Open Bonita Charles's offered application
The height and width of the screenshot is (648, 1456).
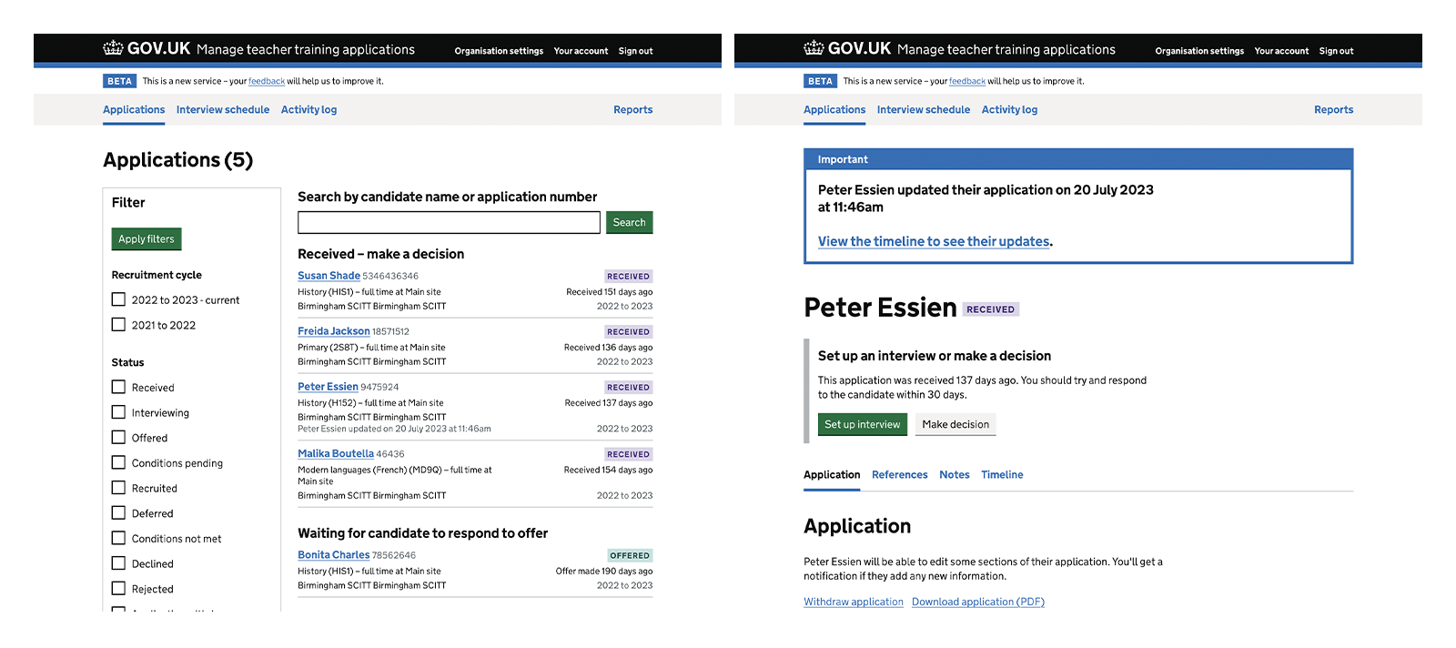[333, 555]
